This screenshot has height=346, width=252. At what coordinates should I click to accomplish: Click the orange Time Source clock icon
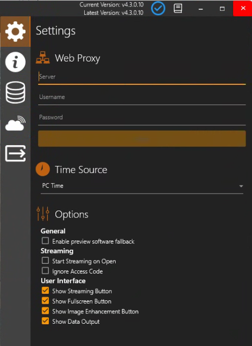[x=43, y=169]
